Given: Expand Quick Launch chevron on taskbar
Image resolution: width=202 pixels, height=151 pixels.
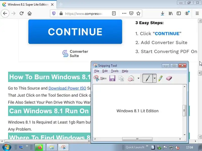Looking at the screenshot, I should click(147, 146).
